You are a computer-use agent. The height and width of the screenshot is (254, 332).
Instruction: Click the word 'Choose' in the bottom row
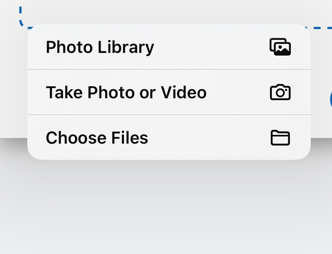(x=76, y=138)
